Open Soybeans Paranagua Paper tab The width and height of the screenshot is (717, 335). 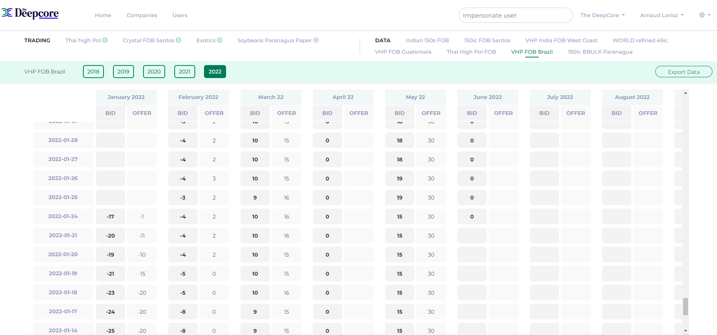click(x=274, y=40)
